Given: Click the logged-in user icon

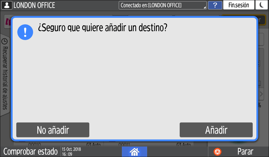Looking at the screenshot, I should [7, 5].
